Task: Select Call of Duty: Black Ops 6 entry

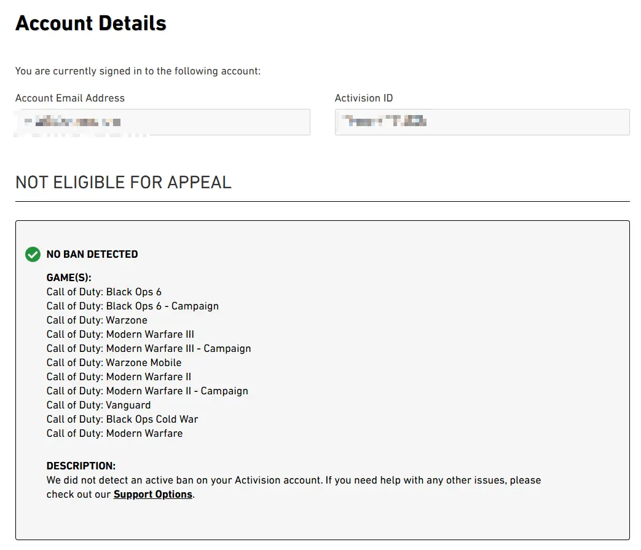Action: click(104, 292)
